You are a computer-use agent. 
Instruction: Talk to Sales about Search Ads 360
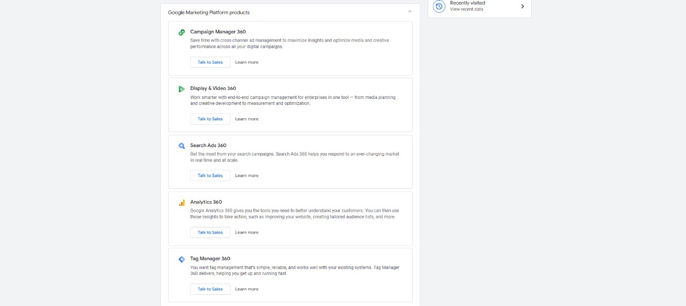point(210,175)
